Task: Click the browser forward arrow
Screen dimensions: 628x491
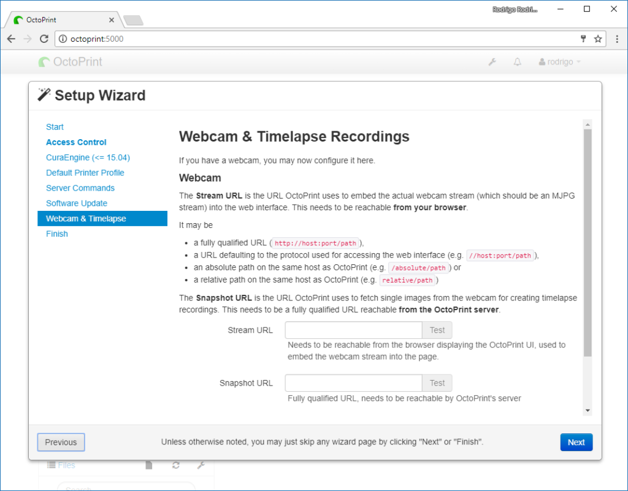Action: tap(27, 39)
